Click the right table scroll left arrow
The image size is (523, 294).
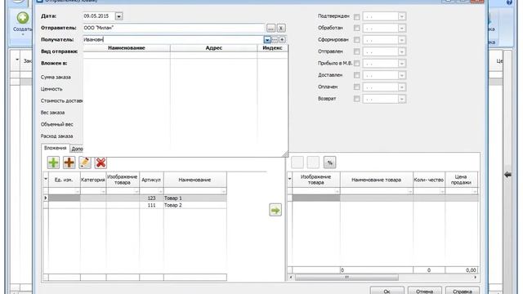click(290, 278)
